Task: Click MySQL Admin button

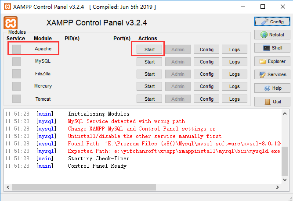Action: click(178, 62)
